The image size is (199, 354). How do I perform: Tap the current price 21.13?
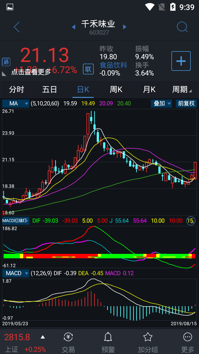click(44, 55)
